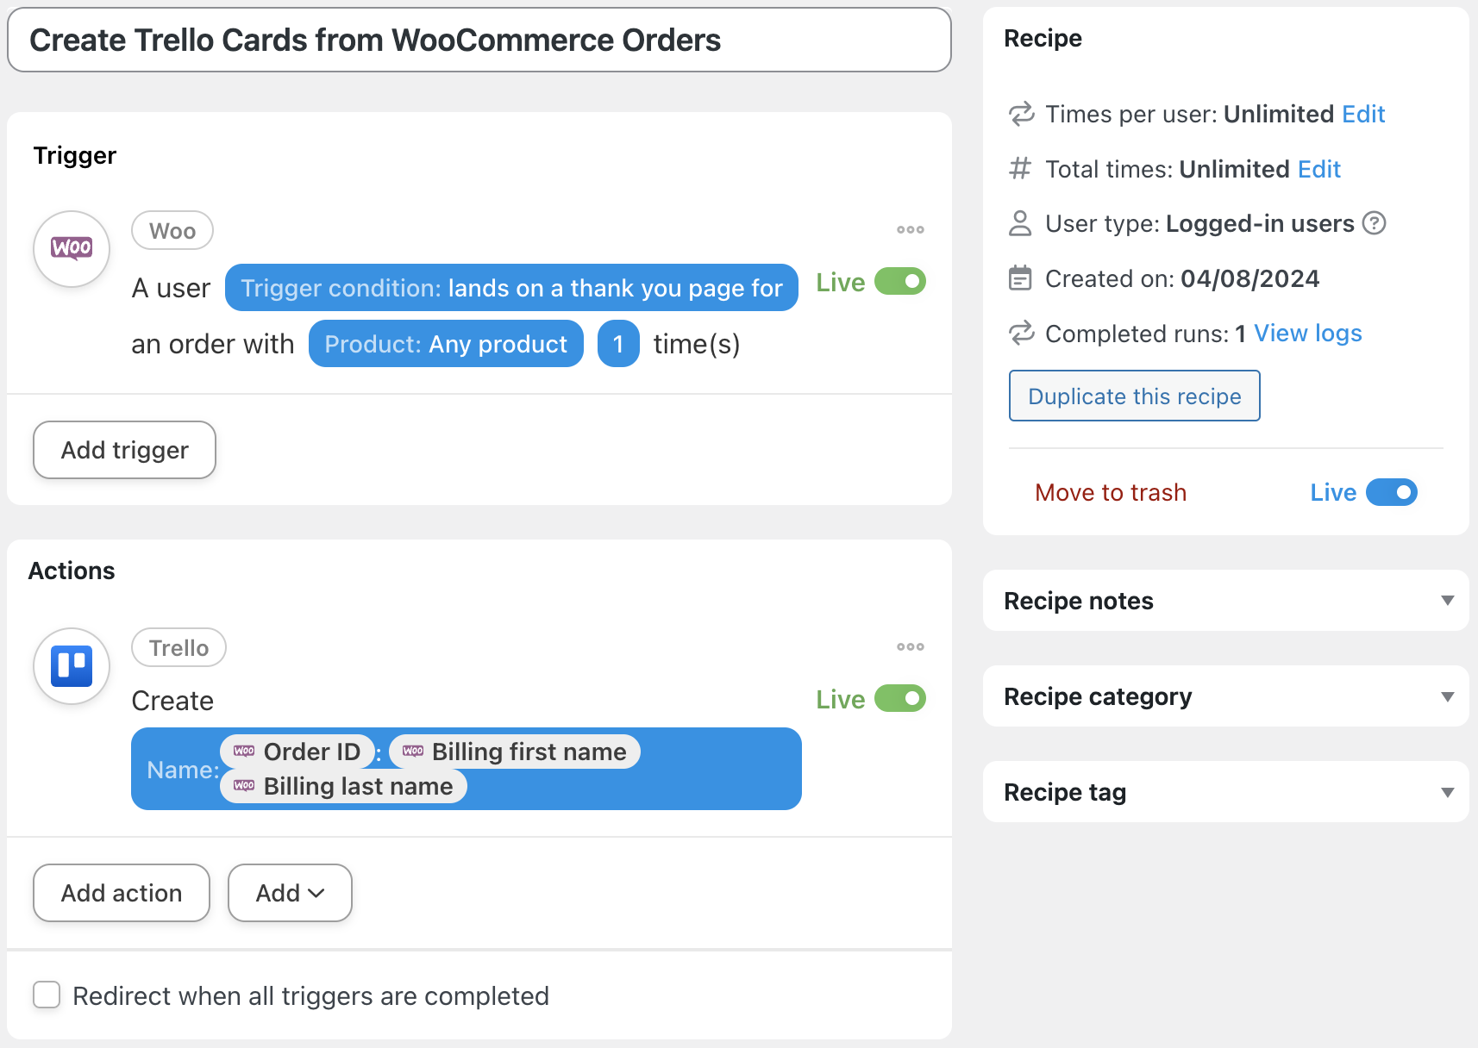Open the trigger's three-dot options menu
This screenshot has width=1478, height=1048.
pos(910,230)
